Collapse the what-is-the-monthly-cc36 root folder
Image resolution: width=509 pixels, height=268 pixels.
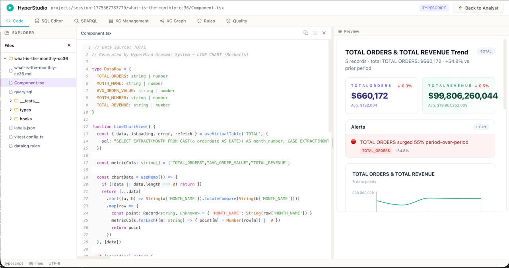pos(5,58)
